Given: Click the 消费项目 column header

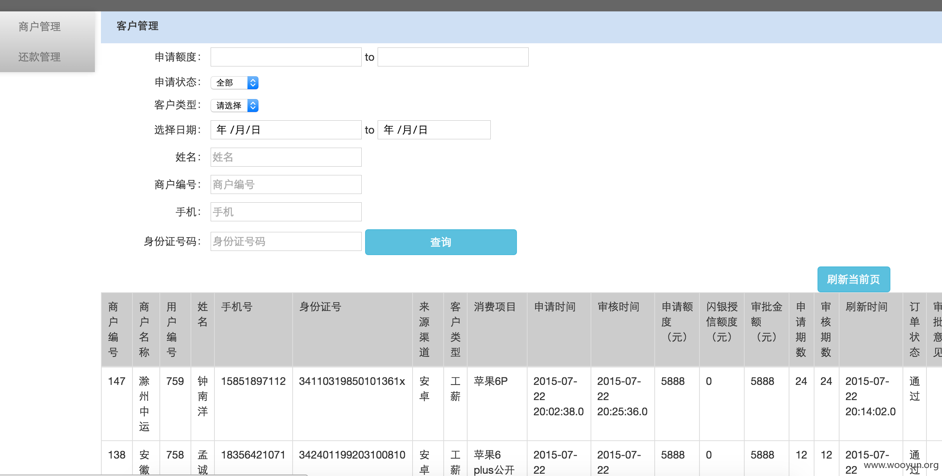Looking at the screenshot, I should 497,329.
